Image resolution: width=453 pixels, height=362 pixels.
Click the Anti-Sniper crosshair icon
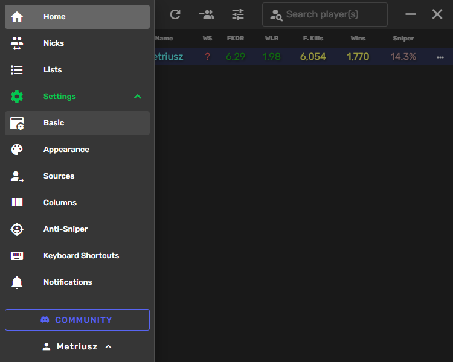(x=17, y=229)
